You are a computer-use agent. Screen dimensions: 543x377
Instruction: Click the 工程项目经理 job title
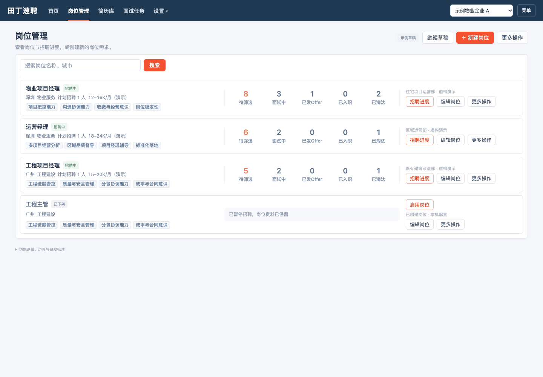43,165
